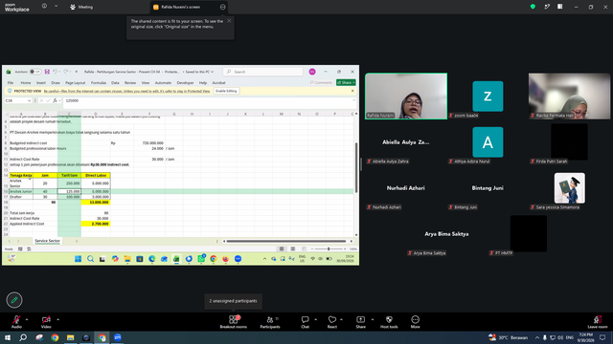Show hidden icons in Windows system tray
This screenshot has width=613, height=344.
537,337
